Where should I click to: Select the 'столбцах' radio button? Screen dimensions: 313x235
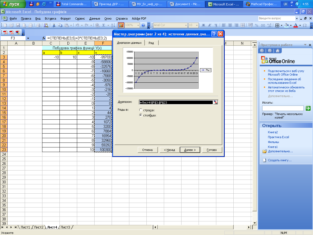[x=141, y=115]
